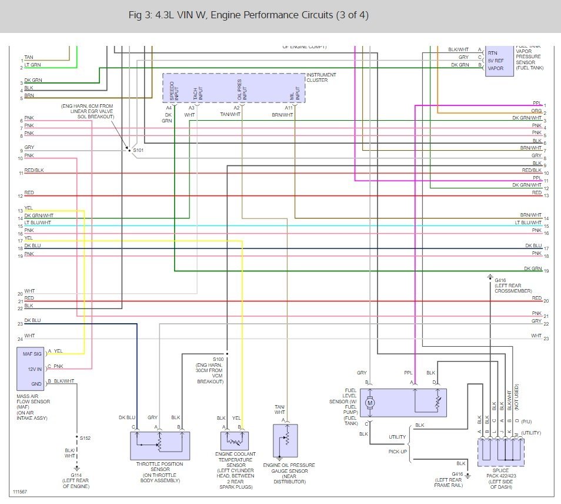Click the ENG HARN 6CM FROM LINEAR EGR note
The width and height of the screenshot is (561, 504).
[x=87, y=111]
